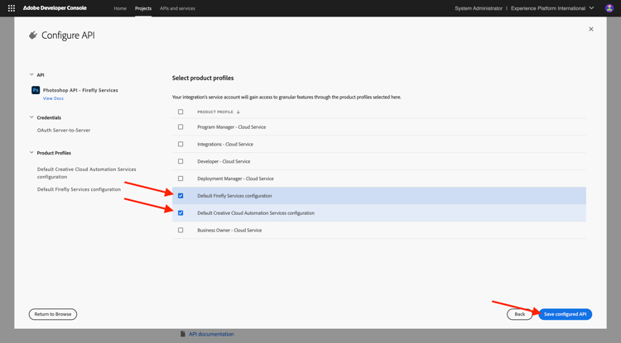Click the Back button

tap(520, 314)
